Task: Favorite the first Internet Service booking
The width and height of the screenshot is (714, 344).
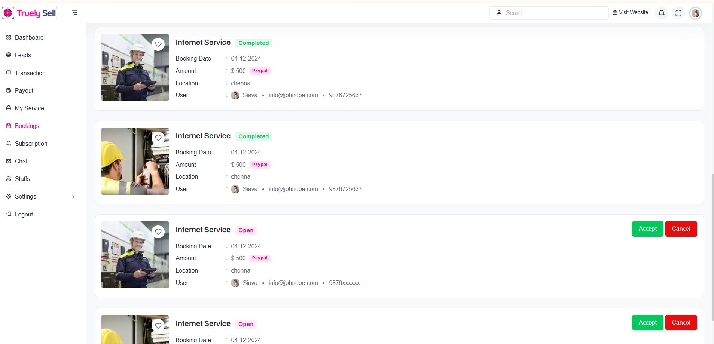Action: coord(158,44)
